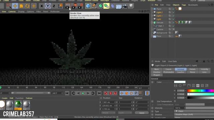Add a Camera object from toolbar

click(x=125, y=6)
